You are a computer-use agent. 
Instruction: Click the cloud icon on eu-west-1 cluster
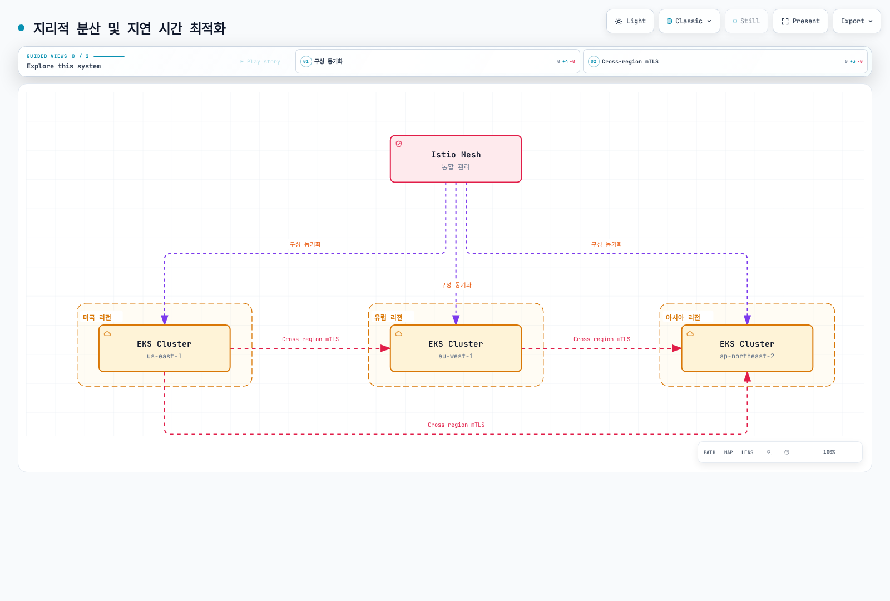tap(399, 334)
